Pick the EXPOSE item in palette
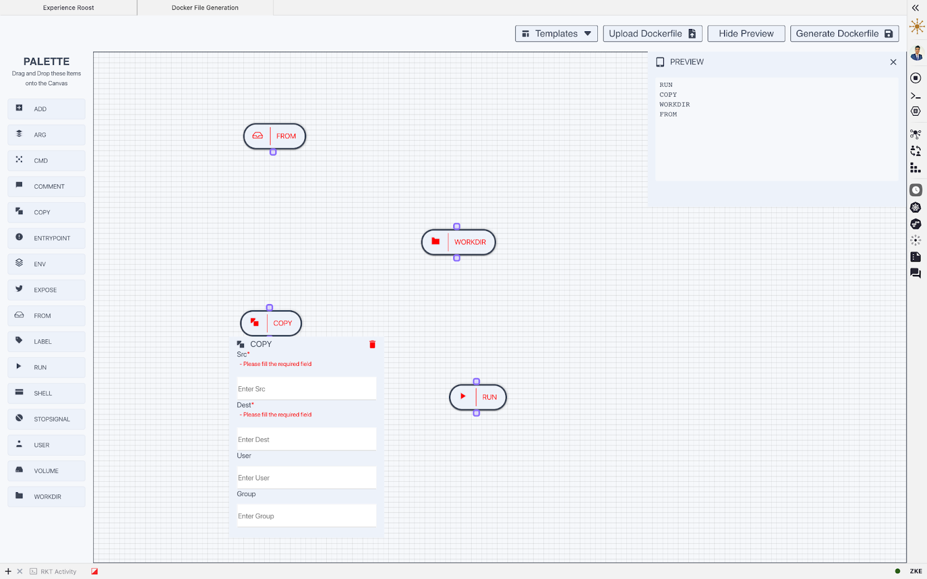The image size is (927, 579). click(x=46, y=290)
